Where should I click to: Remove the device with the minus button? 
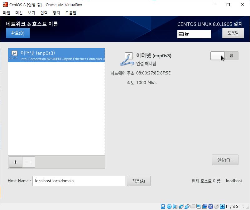(29, 162)
